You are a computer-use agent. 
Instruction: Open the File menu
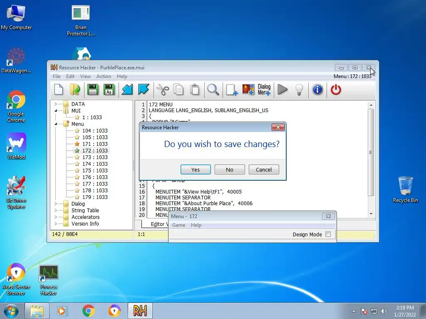tap(57, 76)
